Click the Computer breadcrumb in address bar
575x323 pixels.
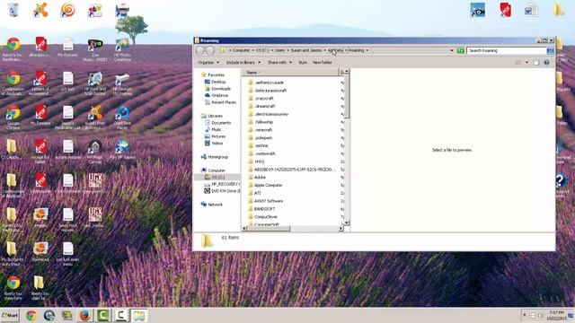coord(241,50)
